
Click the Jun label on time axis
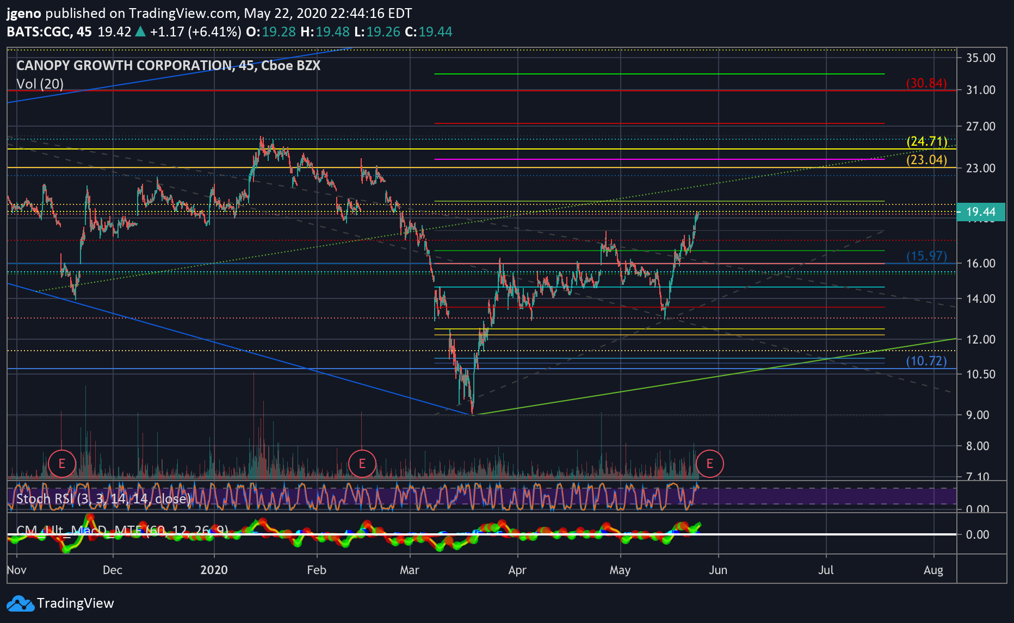[x=718, y=570]
